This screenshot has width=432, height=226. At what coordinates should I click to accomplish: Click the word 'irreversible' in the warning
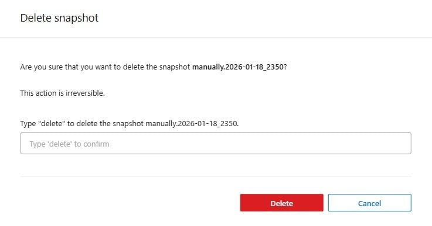click(x=84, y=93)
